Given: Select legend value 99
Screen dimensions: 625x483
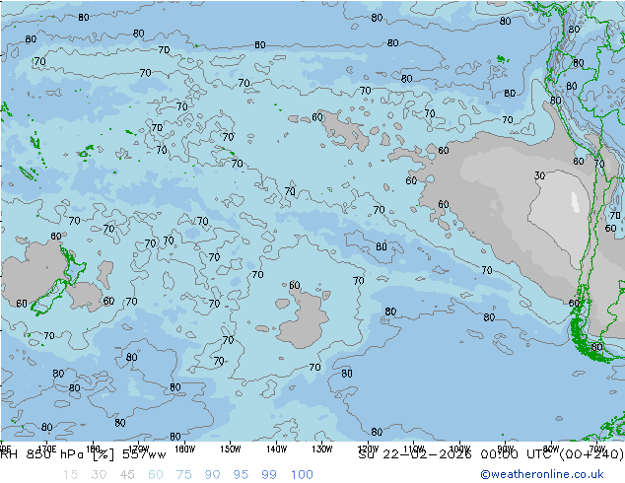Looking at the screenshot, I should [269, 474].
